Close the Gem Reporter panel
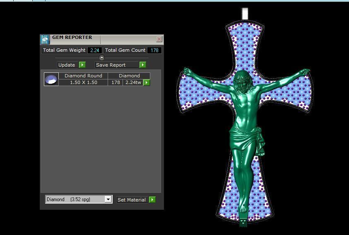The width and height of the screenshot is (349, 235). click(x=159, y=39)
